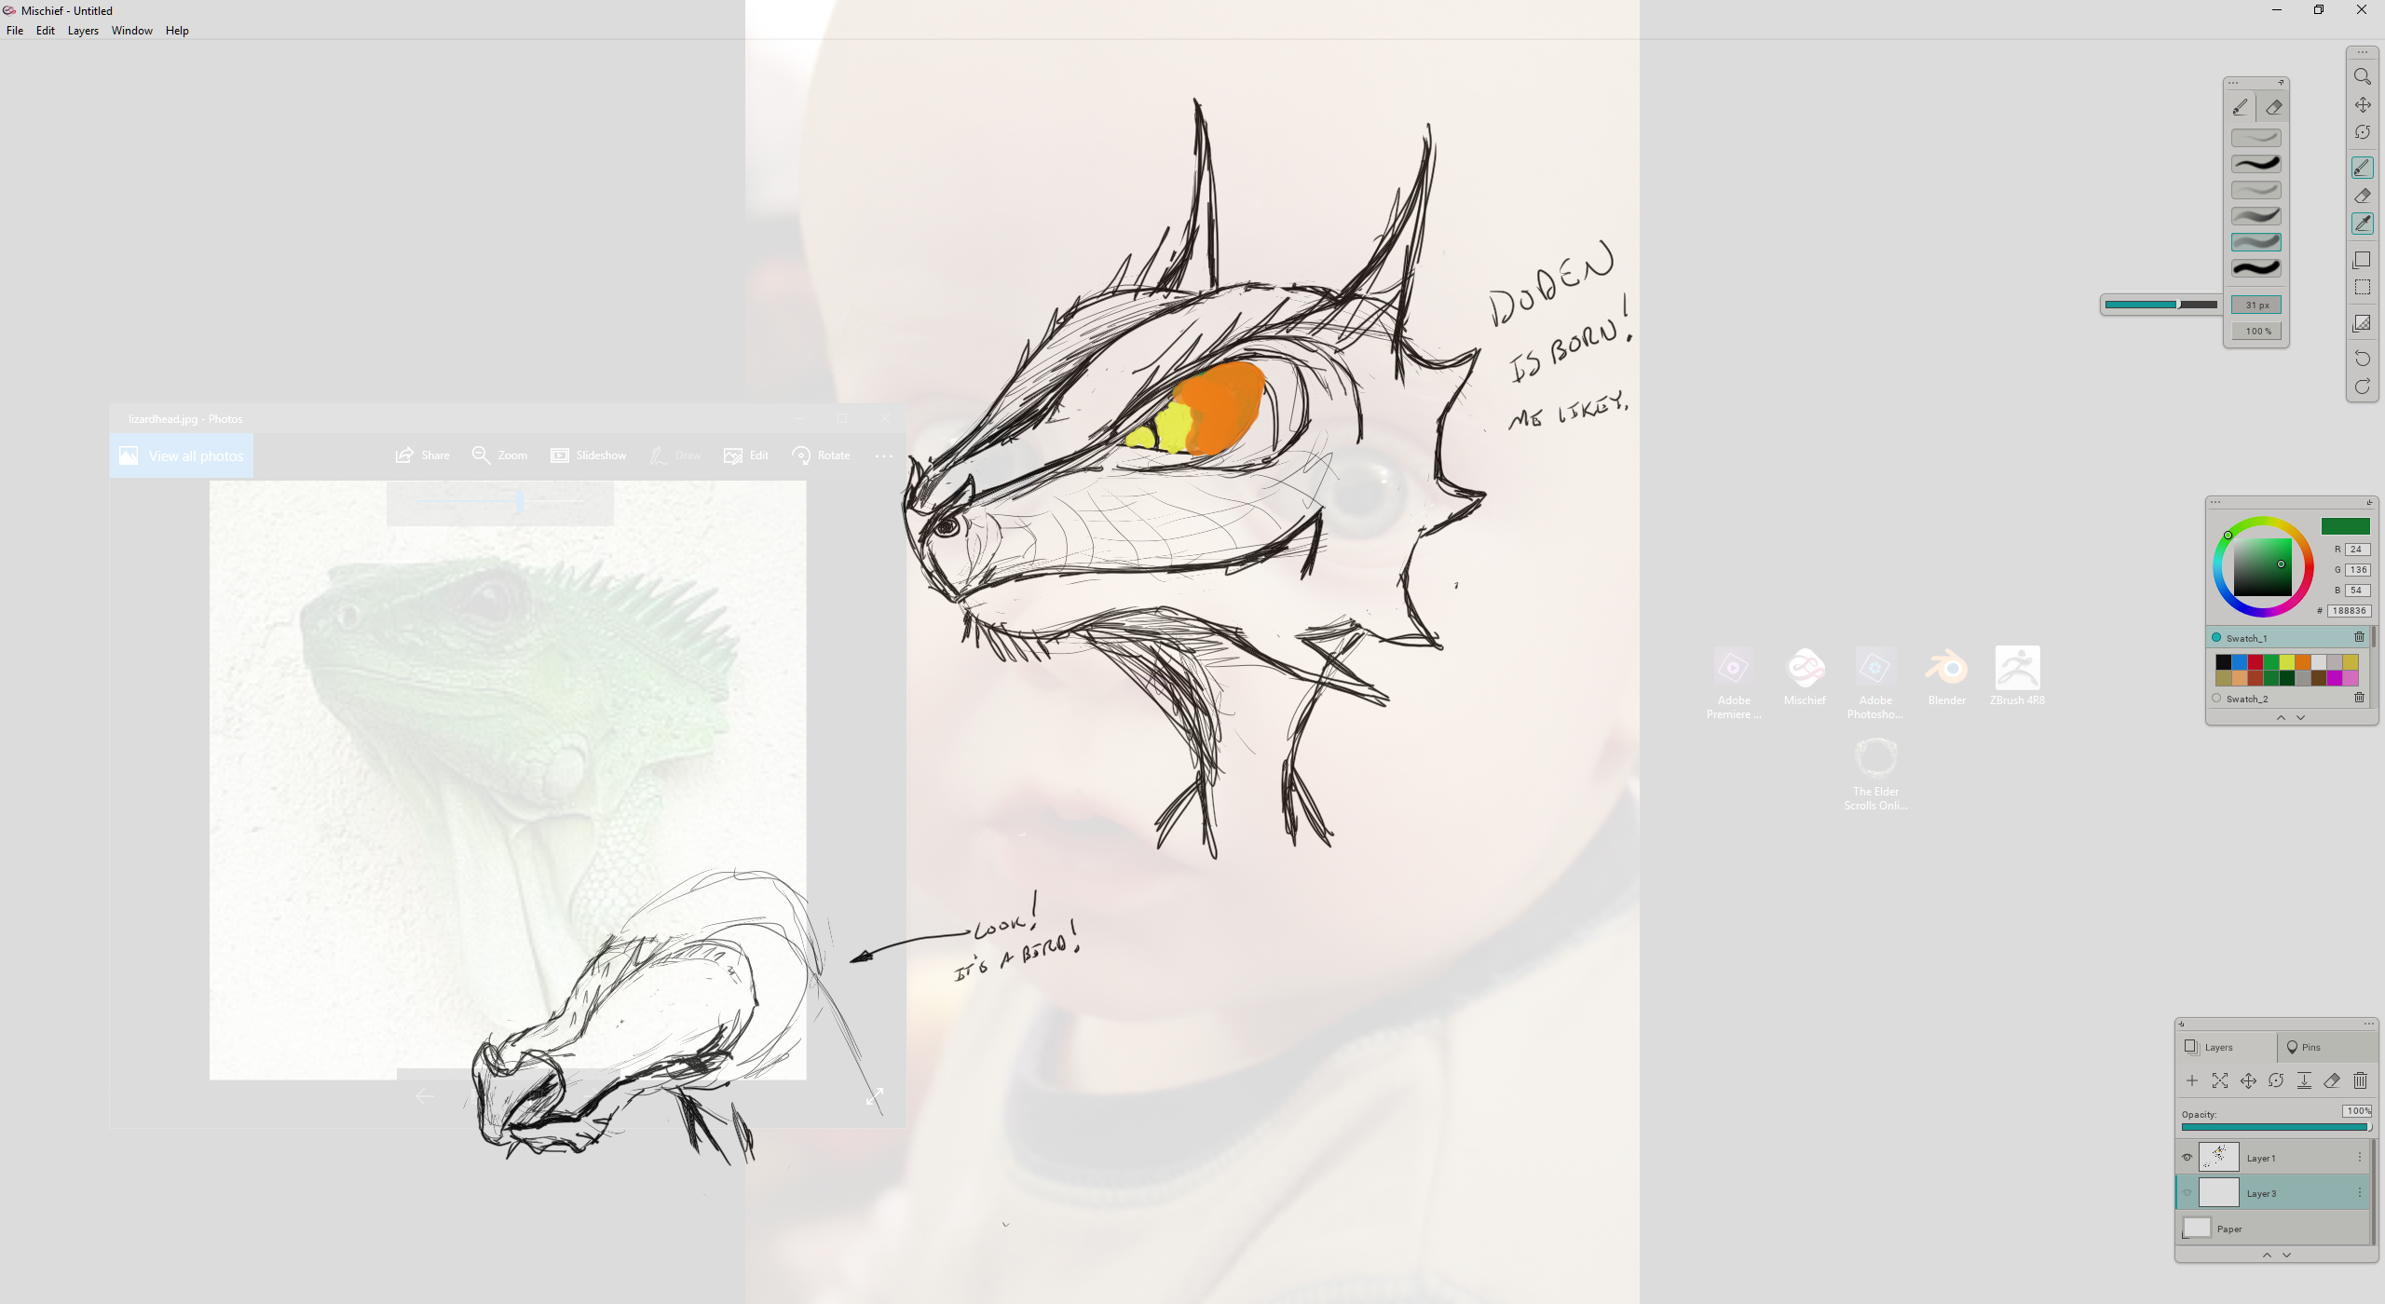Click the dashed rectangle selection tool
Screen dimensions: 2385x1304
coord(2362,288)
